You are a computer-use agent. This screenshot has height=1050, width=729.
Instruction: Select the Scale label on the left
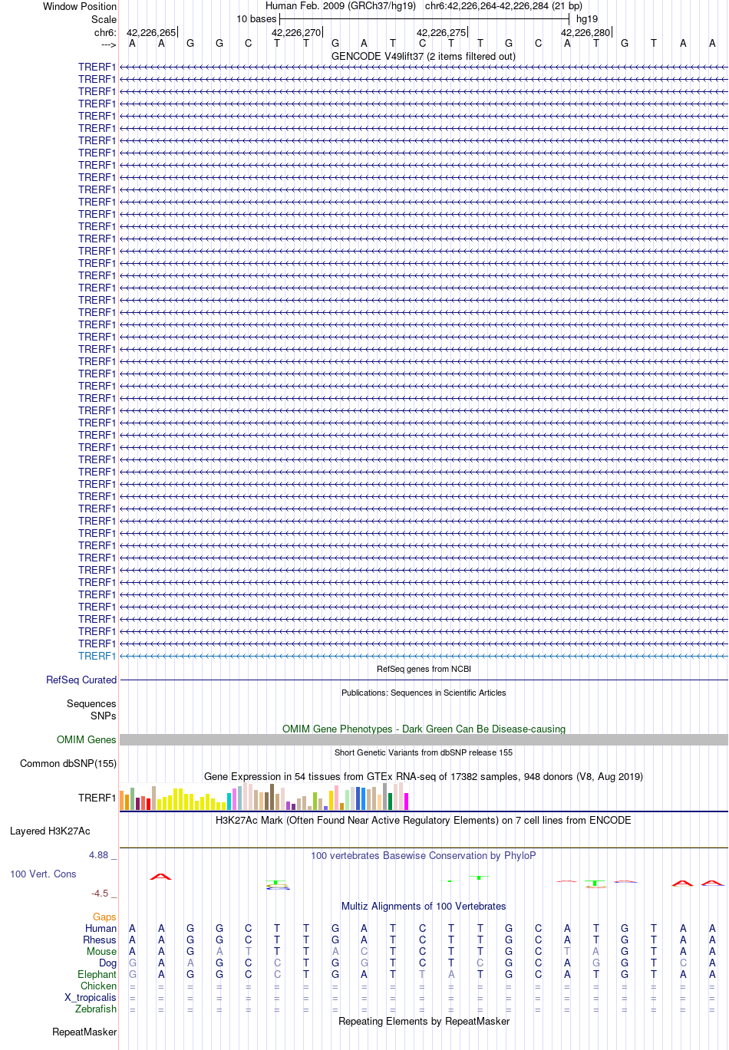[x=104, y=19]
